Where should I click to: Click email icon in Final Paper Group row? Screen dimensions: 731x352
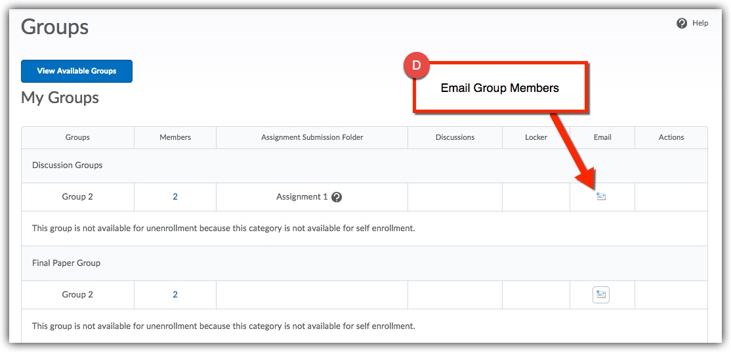click(601, 295)
